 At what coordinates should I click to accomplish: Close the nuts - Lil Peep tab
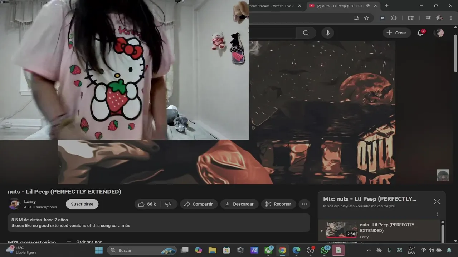pos(375,6)
